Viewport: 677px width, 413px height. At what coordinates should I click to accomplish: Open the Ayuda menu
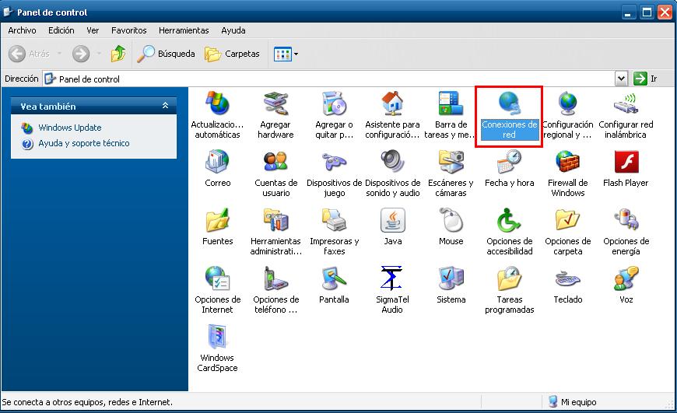(233, 30)
